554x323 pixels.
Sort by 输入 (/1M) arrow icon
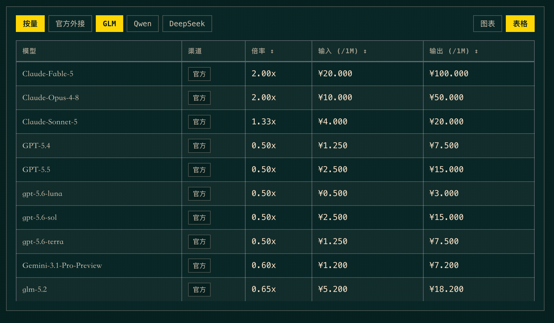coord(365,51)
